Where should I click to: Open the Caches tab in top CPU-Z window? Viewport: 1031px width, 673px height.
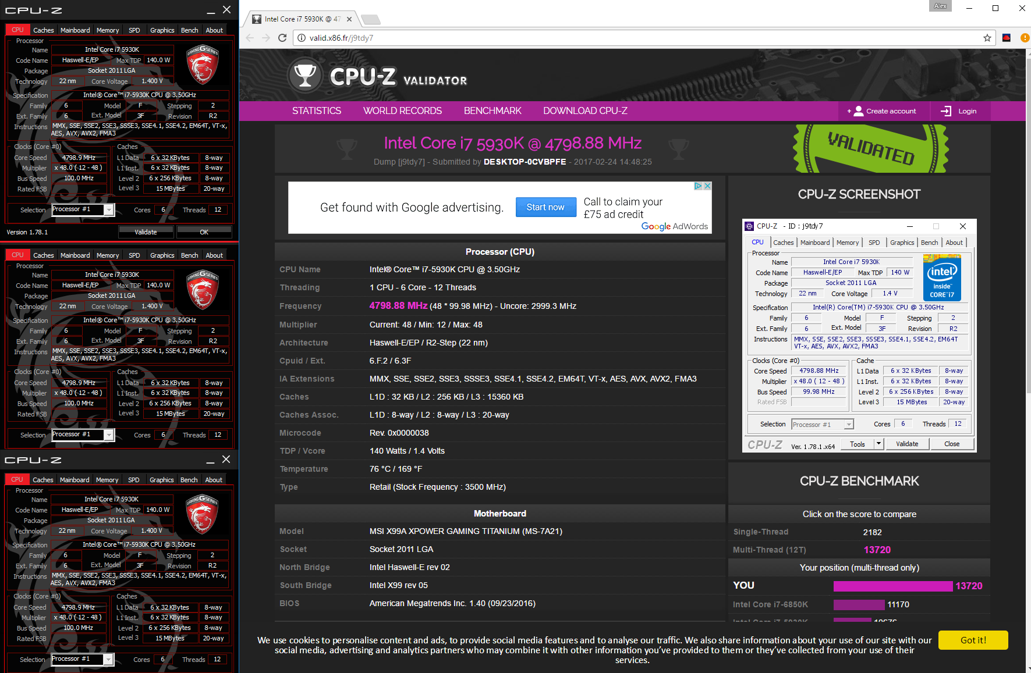coord(44,30)
